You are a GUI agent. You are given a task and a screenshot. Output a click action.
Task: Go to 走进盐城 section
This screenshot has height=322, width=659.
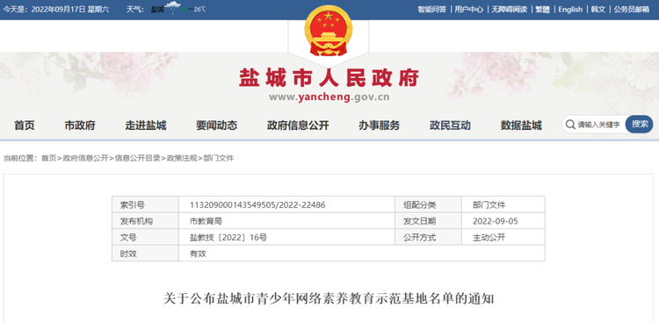[145, 125]
